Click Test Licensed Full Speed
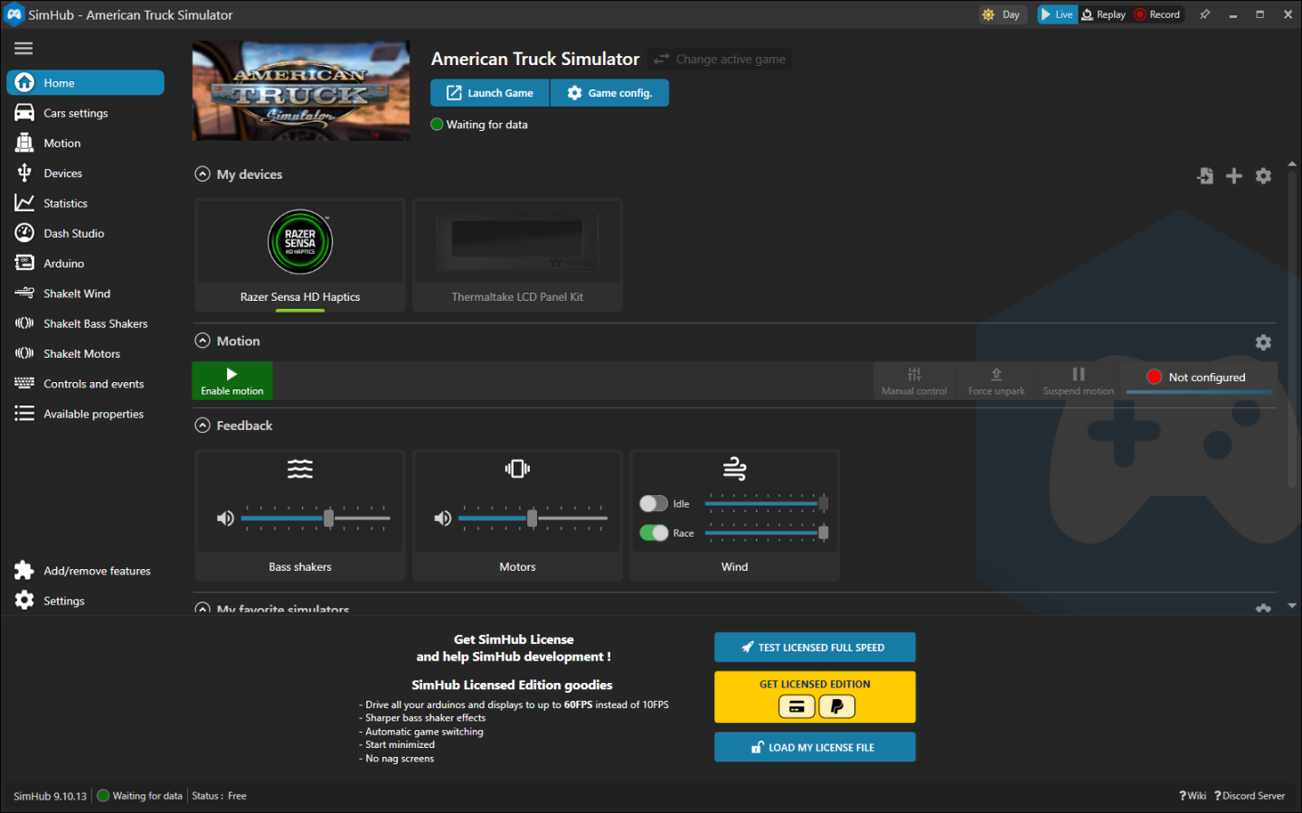Screen dimensions: 1302x813 tap(815, 647)
